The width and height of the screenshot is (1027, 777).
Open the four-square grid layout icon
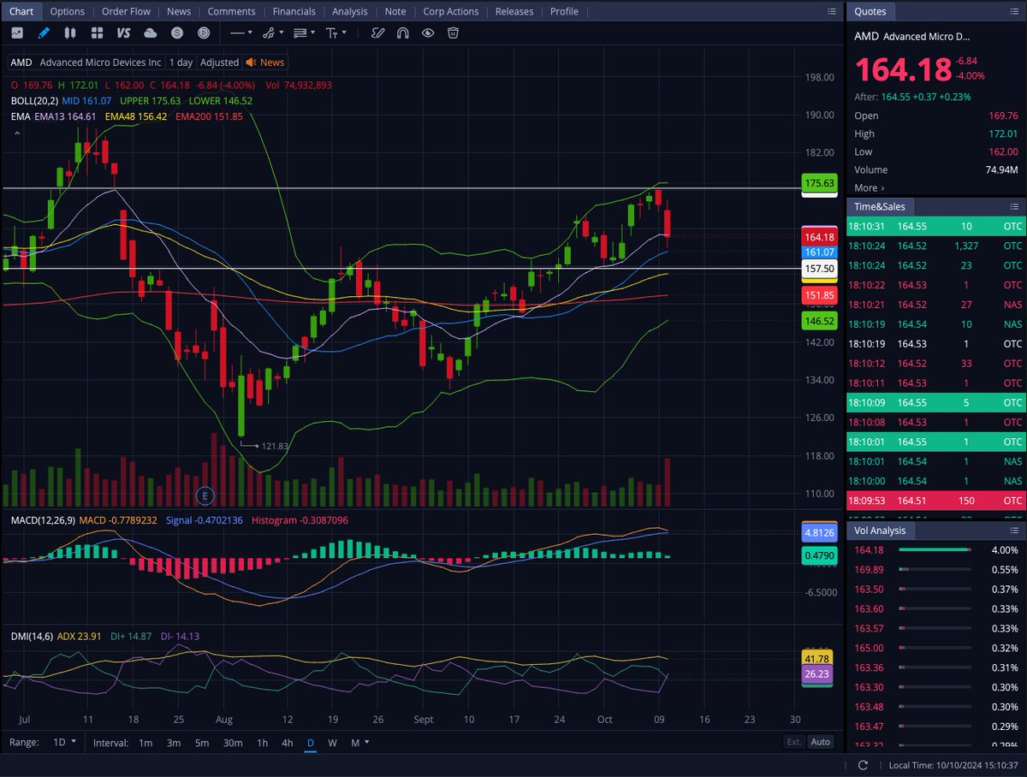click(97, 33)
